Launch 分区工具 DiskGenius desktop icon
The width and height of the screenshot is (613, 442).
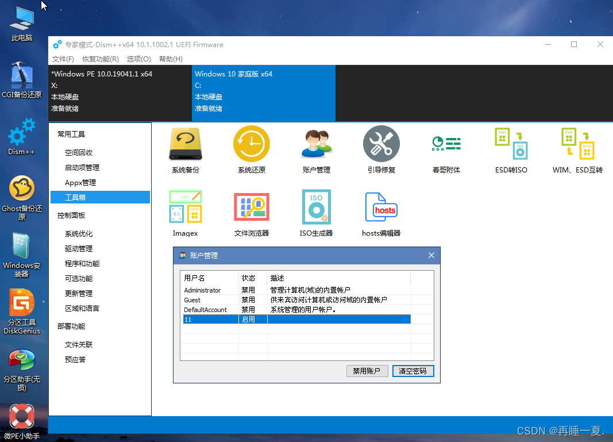(x=22, y=312)
